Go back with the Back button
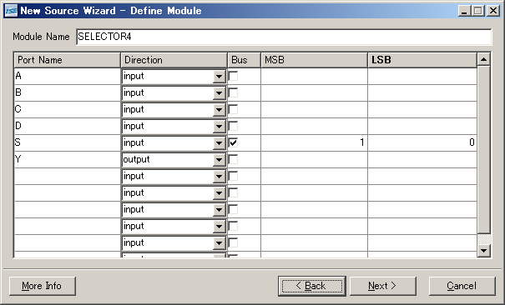This screenshot has height=305, width=505. (x=311, y=286)
